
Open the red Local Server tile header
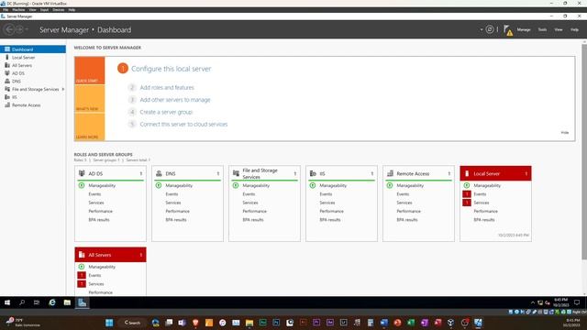click(495, 173)
